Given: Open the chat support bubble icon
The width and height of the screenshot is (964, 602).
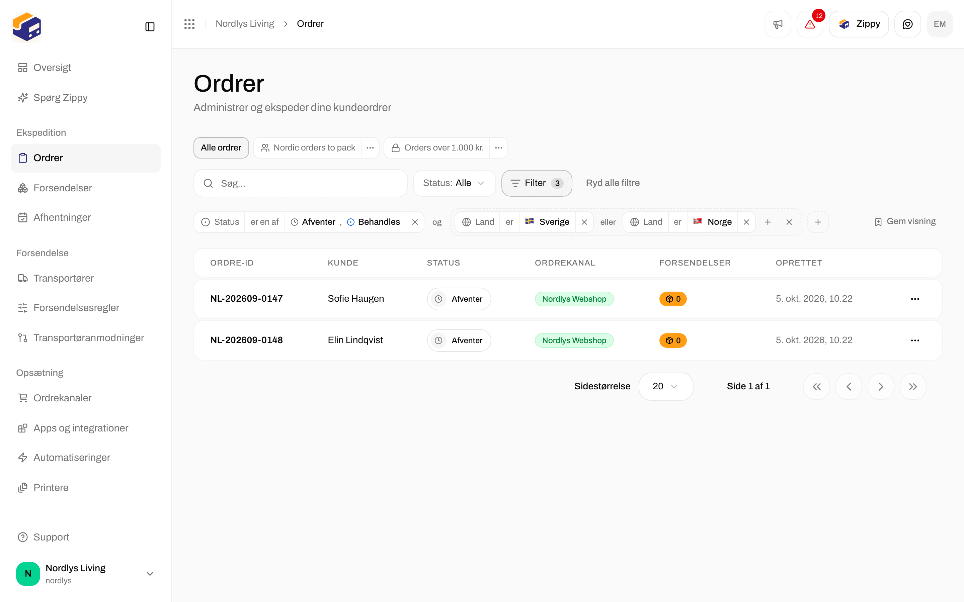Looking at the screenshot, I should pos(907,24).
